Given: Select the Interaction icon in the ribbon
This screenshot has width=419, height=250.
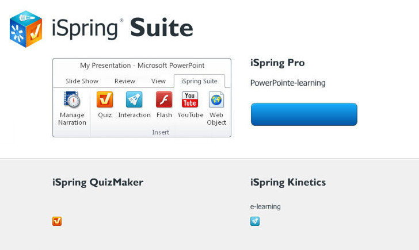Looking at the screenshot, I should (x=134, y=100).
